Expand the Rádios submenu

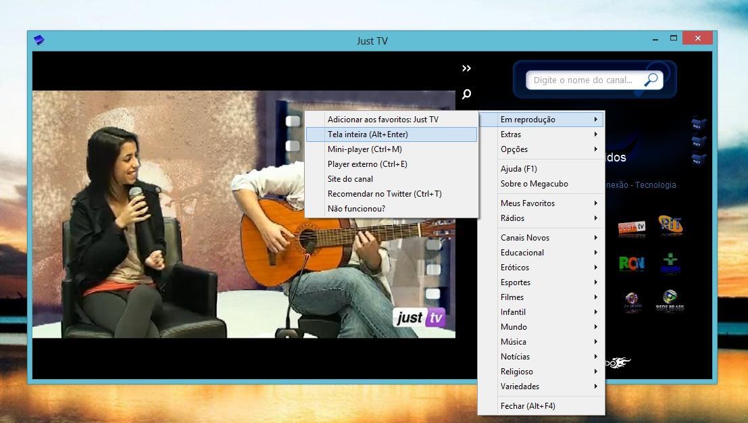[x=541, y=218]
